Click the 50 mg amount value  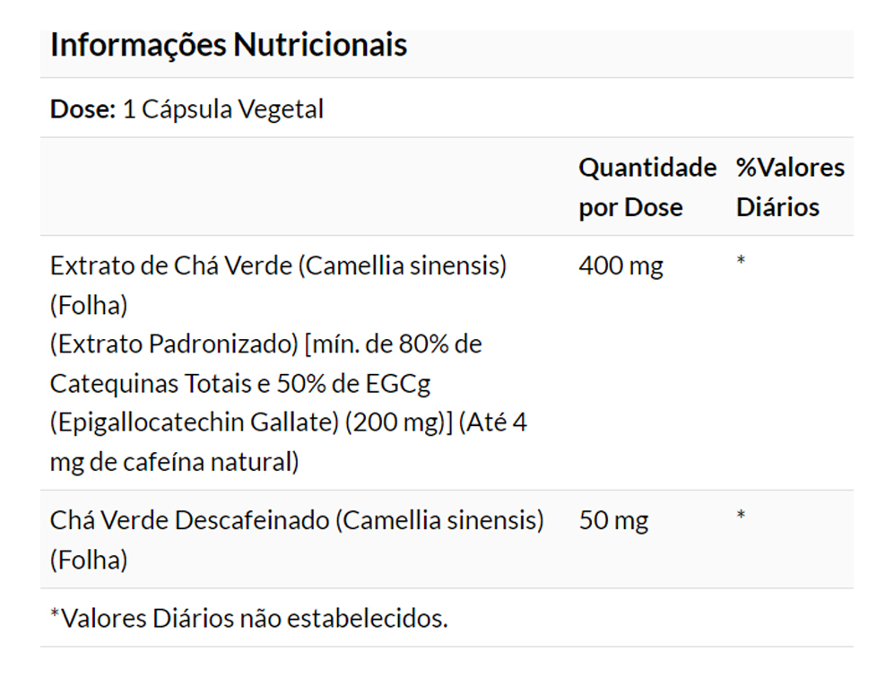pos(613,521)
